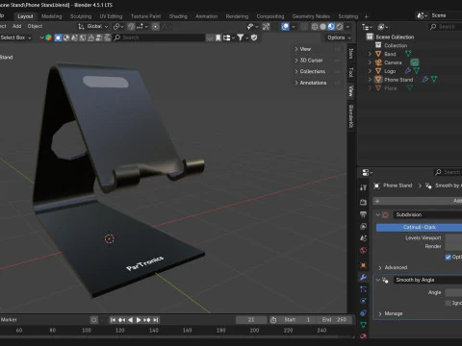This screenshot has height=346, width=462.
Task: Toggle X-ray view button
Action: pyautogui.click(x=304, y=27)
